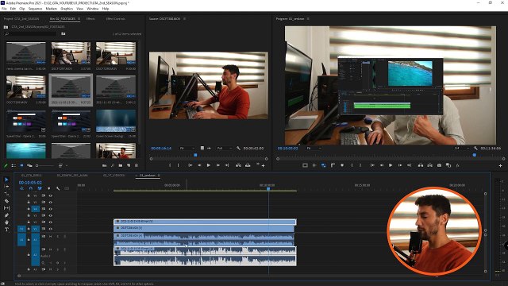Go to In point in Source monitor

190,165
